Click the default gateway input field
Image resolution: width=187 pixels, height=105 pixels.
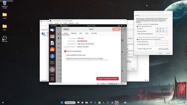click(x=162, y=34)
